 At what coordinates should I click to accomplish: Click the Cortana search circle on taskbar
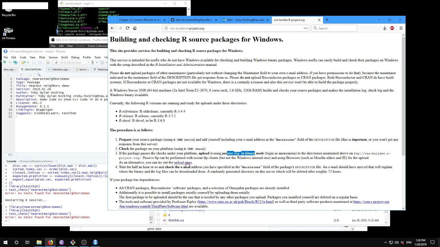[x=16, y=243]
